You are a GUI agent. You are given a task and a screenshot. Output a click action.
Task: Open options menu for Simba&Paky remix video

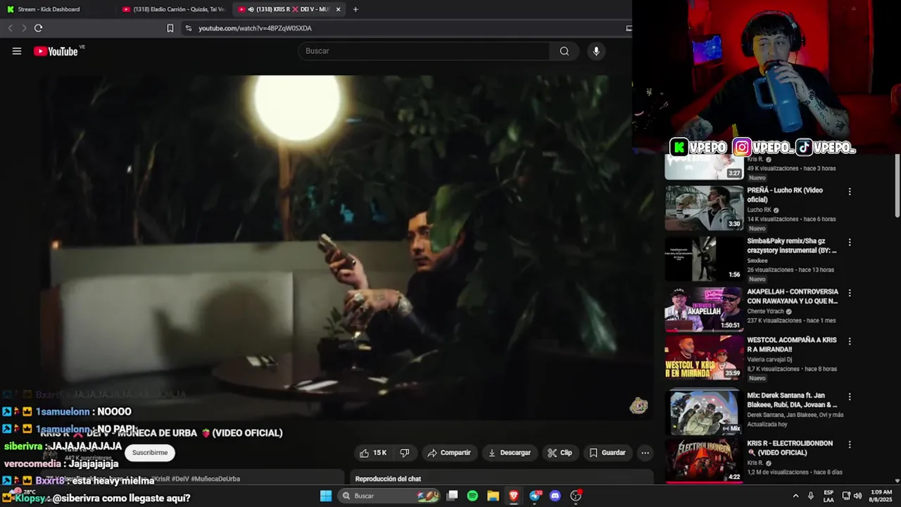pos(850,242)
